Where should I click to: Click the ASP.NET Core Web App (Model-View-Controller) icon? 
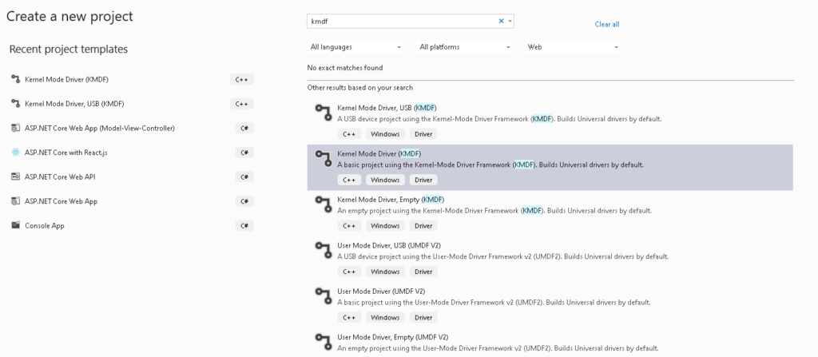click(x=15, y=128)
